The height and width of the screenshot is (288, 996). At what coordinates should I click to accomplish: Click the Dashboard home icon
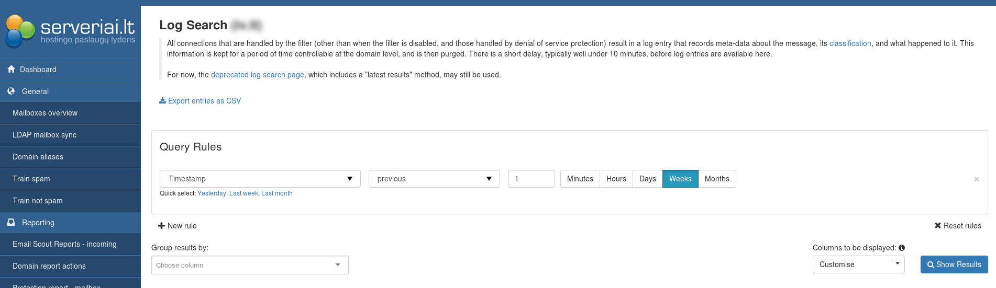[11, 69]
